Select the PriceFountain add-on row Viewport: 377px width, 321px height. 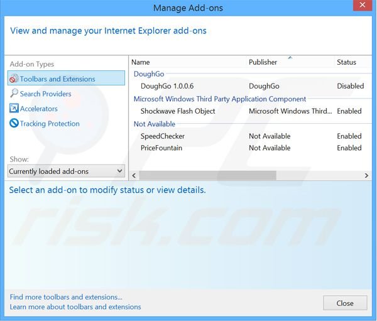(251, 148)
